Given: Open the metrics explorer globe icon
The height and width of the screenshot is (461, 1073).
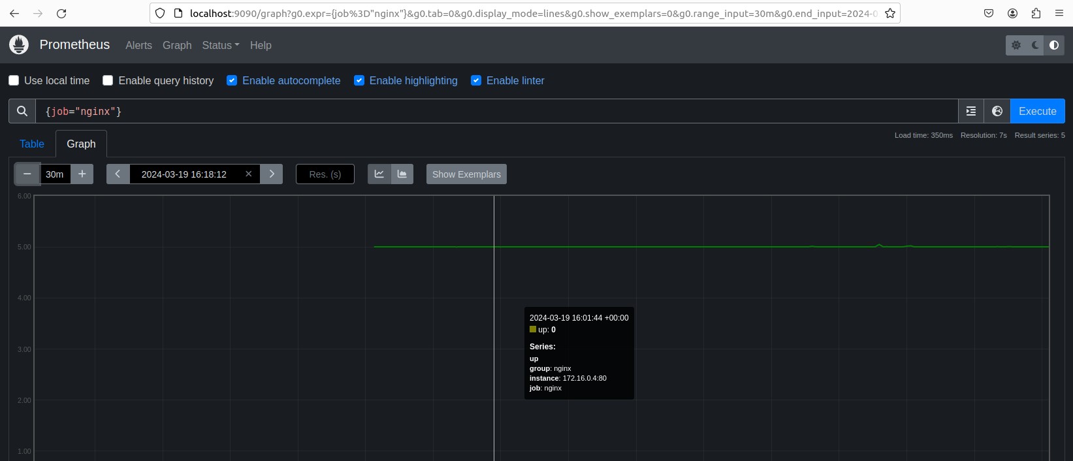Looking at the screenshot, I should (997, 111).
